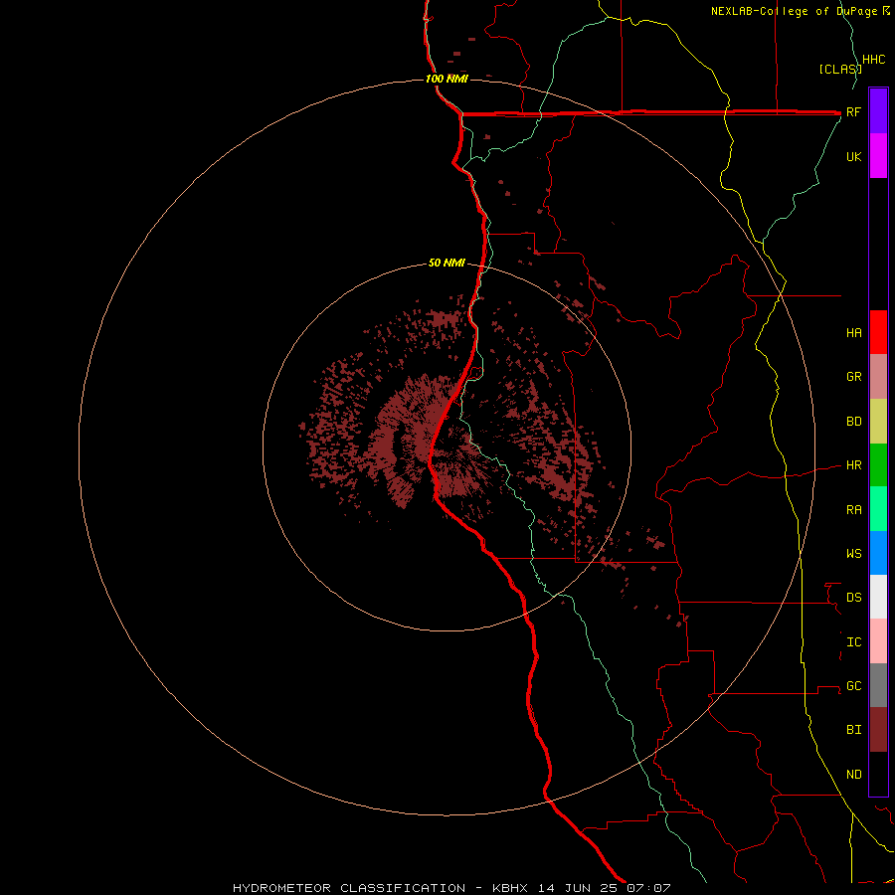Click the HR green legend swatch
The image size is (895, 895).
click(878, 465)
